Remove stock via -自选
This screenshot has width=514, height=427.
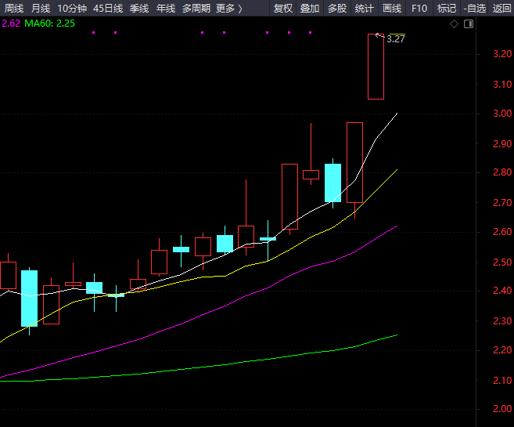click(474, 8)
